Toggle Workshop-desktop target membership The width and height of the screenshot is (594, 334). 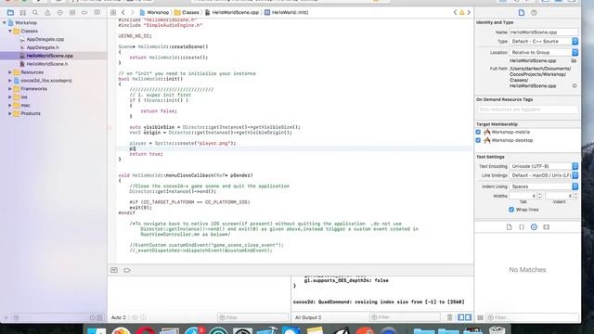[x=478, y=140]
